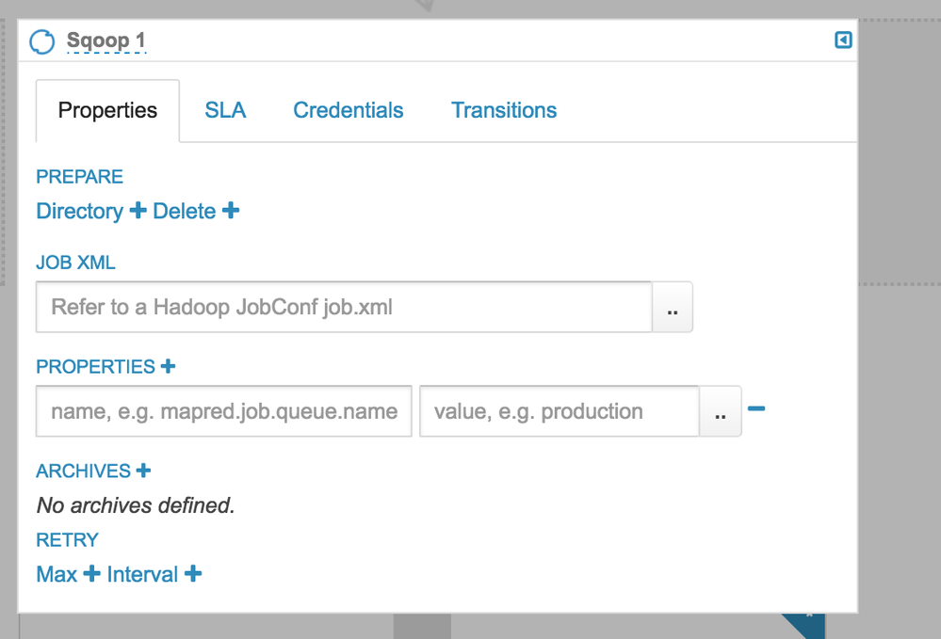This screenshot has height=639, width=941.
Task: Click the Sqoop action circular icon
Action: 42,42
